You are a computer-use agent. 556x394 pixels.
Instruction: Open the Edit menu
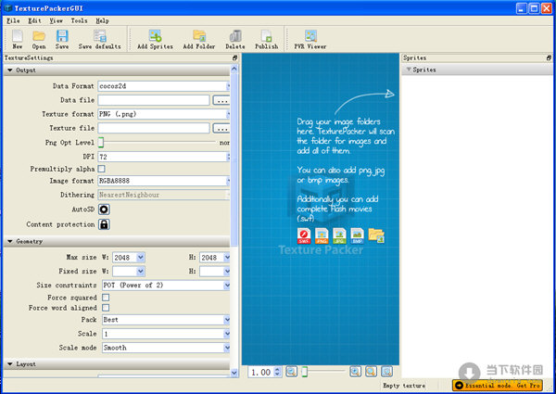tap(34, 20)
